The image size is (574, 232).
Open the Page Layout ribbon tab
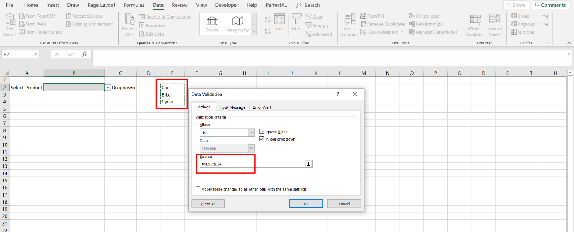[x=101, y=5]
